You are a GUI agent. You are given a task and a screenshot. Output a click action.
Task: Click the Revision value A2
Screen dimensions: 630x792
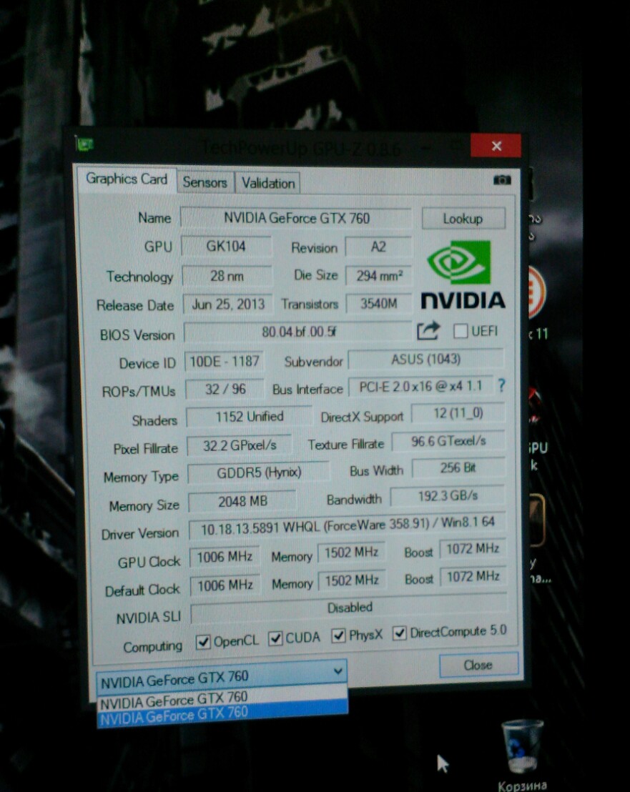click(378, 247)
